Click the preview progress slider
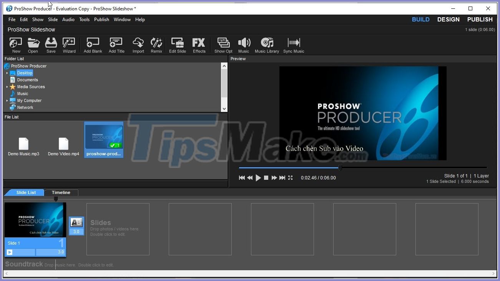Screen dimensions: 500x281 click(340, 168)
